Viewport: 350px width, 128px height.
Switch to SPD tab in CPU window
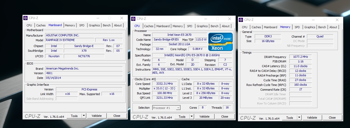coord(190,26)
